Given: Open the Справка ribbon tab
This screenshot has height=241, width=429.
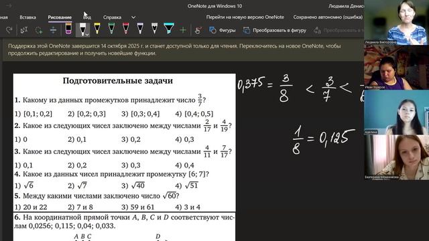Looking at the screenshot, I should pos(112,17).
